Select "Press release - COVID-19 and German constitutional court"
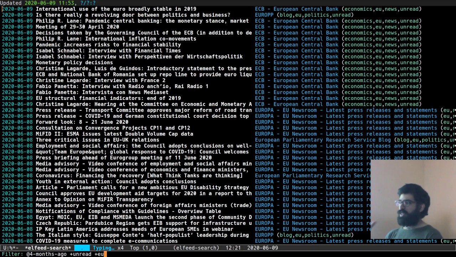This screenshot has width=456, height=257. [x=142, y=116]
